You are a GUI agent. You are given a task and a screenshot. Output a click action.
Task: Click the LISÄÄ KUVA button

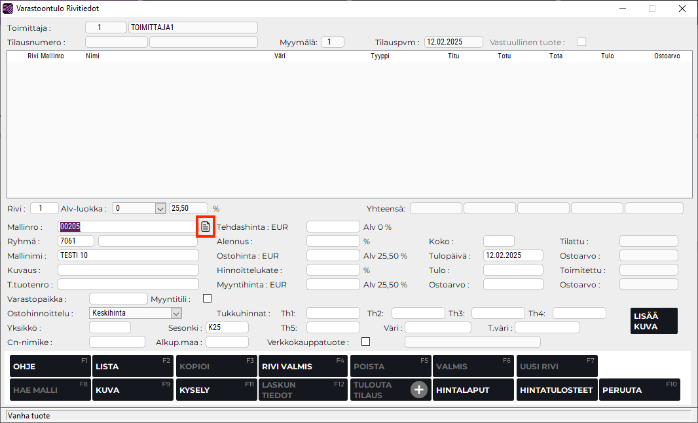point(653,321)
